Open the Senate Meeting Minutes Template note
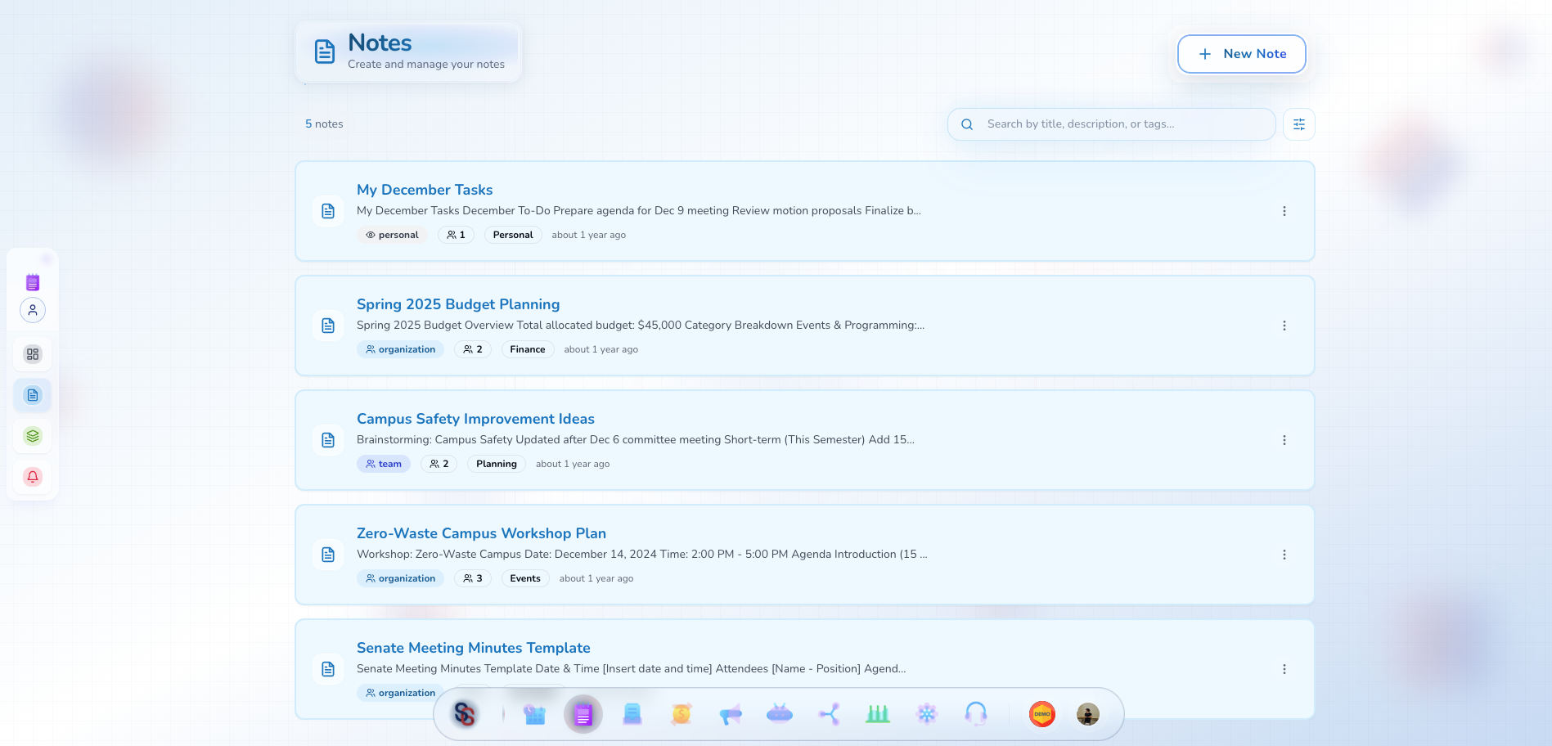This screenshot has width=1552, height=746. (473, 648)
